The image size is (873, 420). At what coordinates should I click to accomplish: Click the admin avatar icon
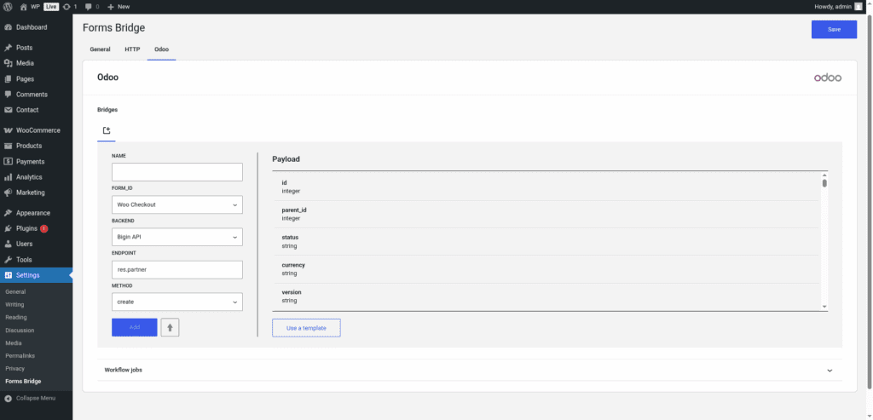click(x=858, y=7)
